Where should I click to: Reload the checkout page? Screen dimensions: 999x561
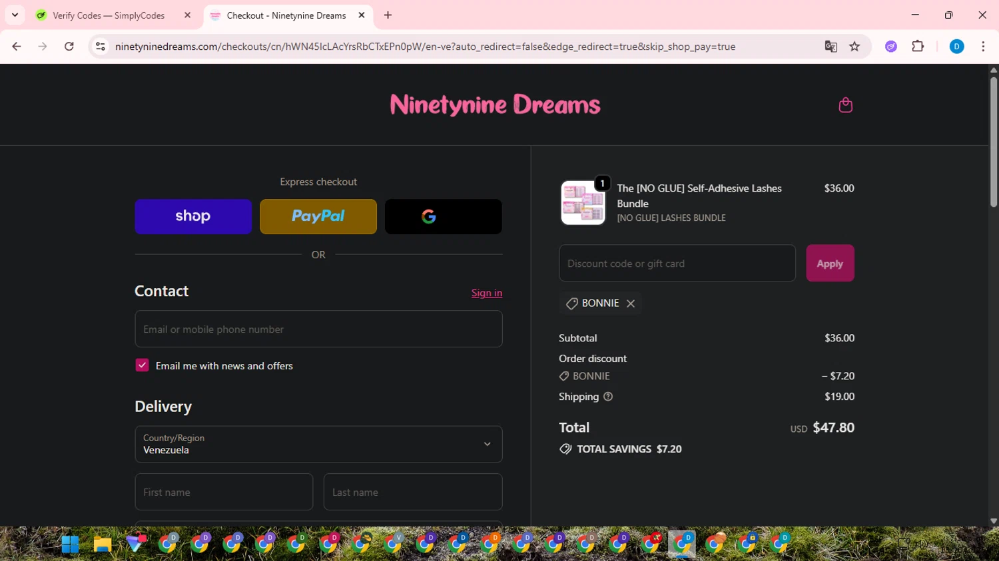pos(69,47)
